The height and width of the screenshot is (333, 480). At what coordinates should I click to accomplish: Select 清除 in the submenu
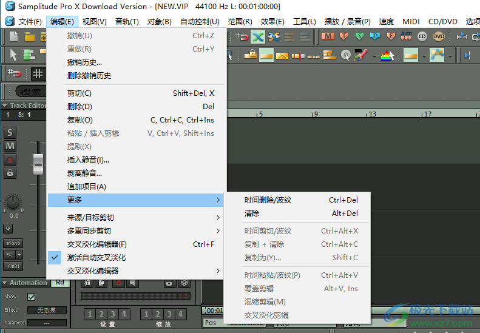[x=297, y=214]
